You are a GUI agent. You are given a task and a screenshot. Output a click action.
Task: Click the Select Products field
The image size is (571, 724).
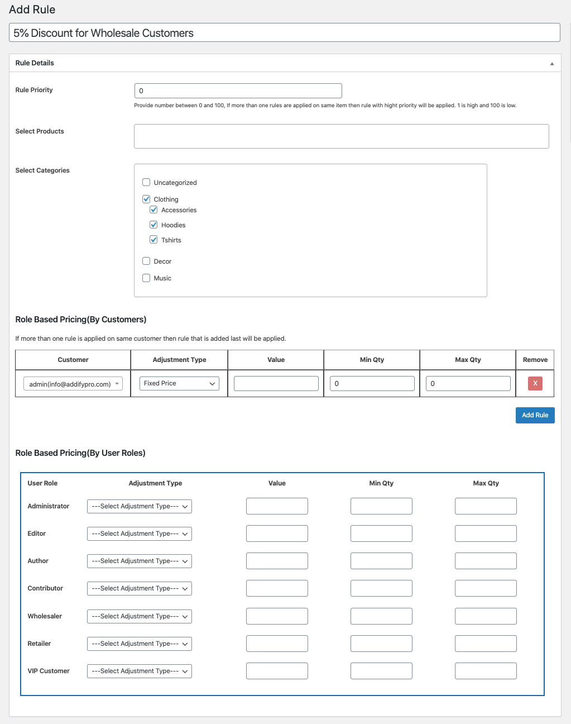tap(341, 136)
